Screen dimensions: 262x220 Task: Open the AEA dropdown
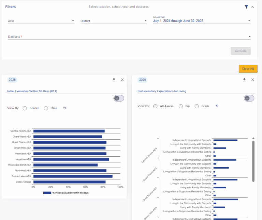pyautogui.click(x=41, y=21)
